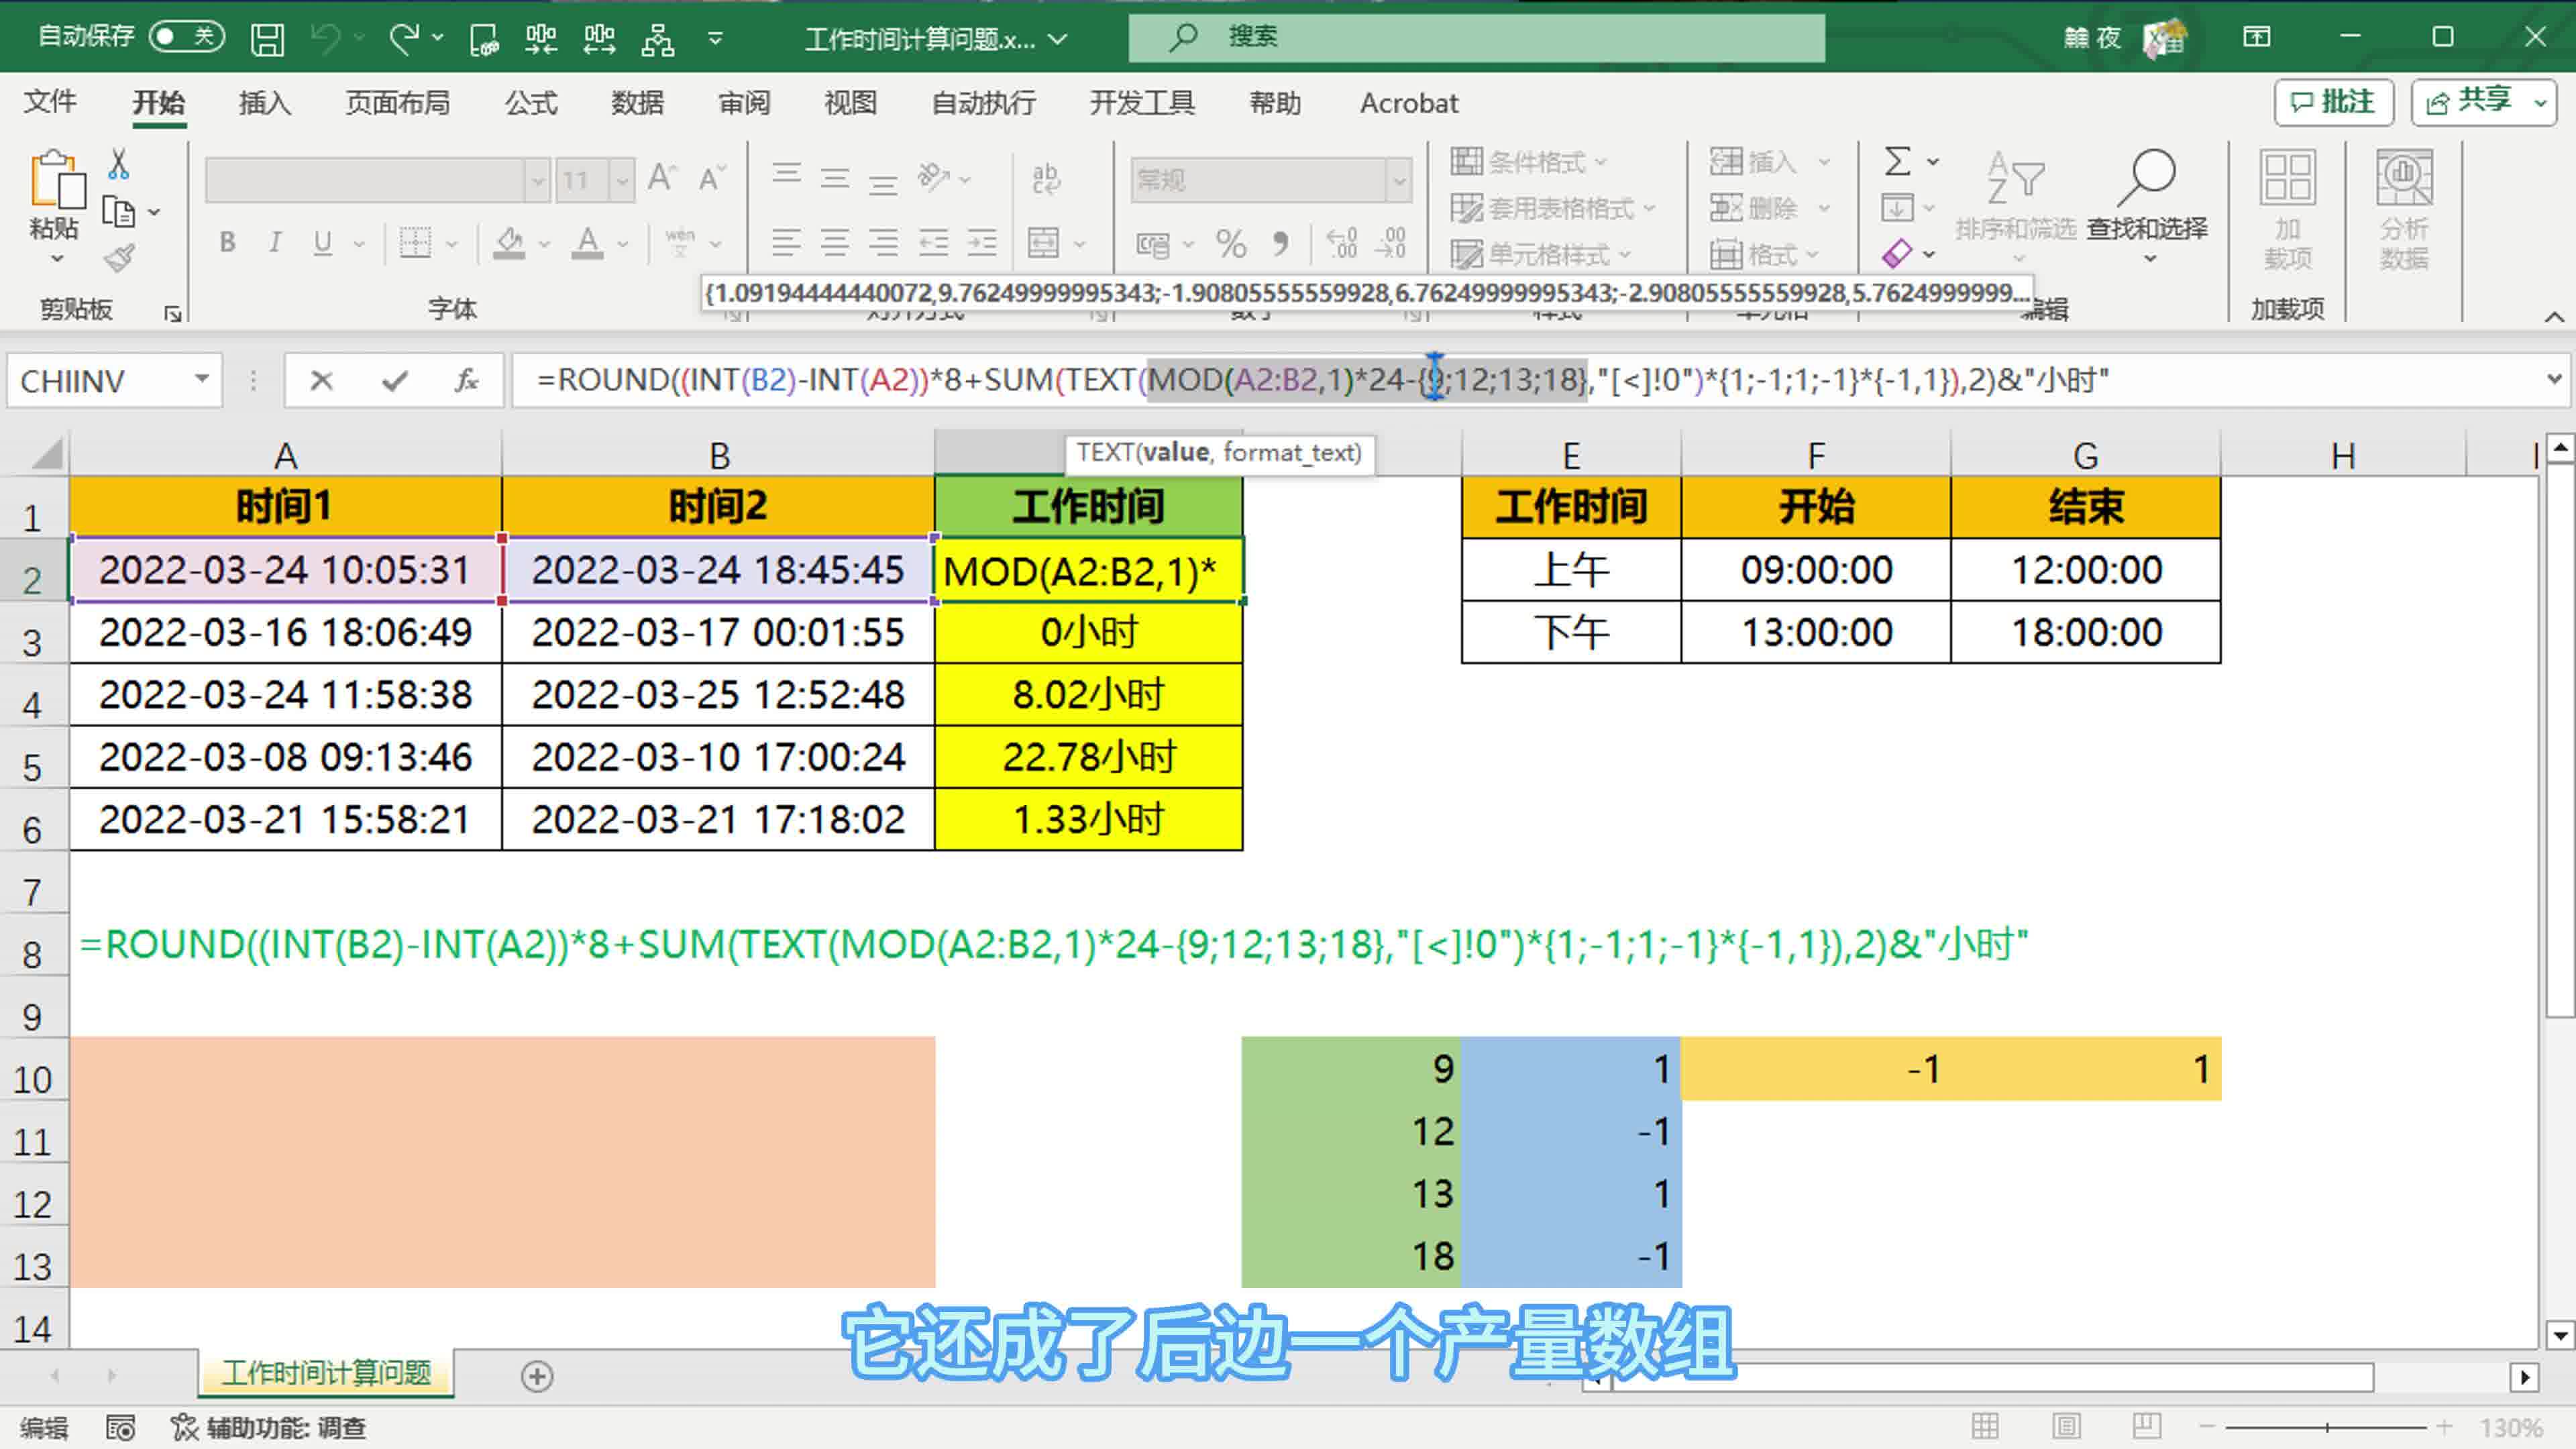This screenshot has width=2576, height=1449.
Task: Select cell B3 with 2022-03-17 00:01:55
Action: (x=718, y=632)
